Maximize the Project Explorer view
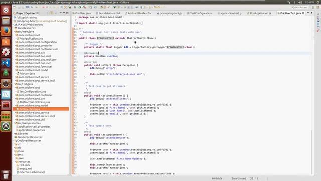The width and height of the screenshot is (321, 181). point(67,13)
